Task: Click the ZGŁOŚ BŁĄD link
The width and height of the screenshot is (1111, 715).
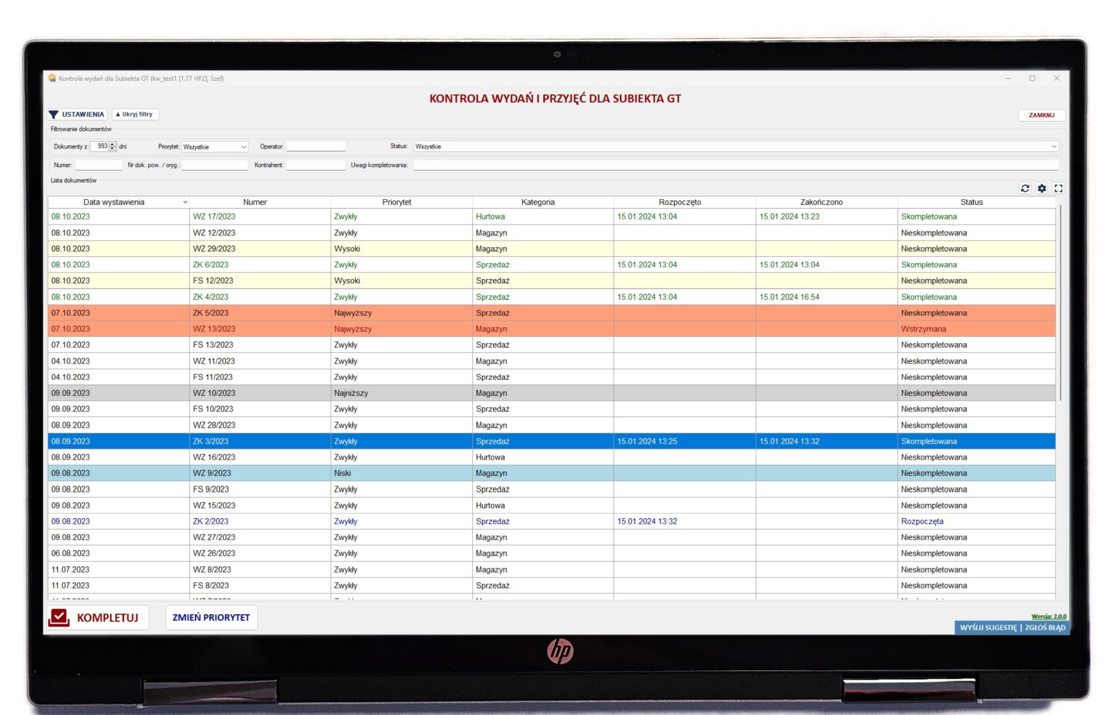Action: 1045,628
